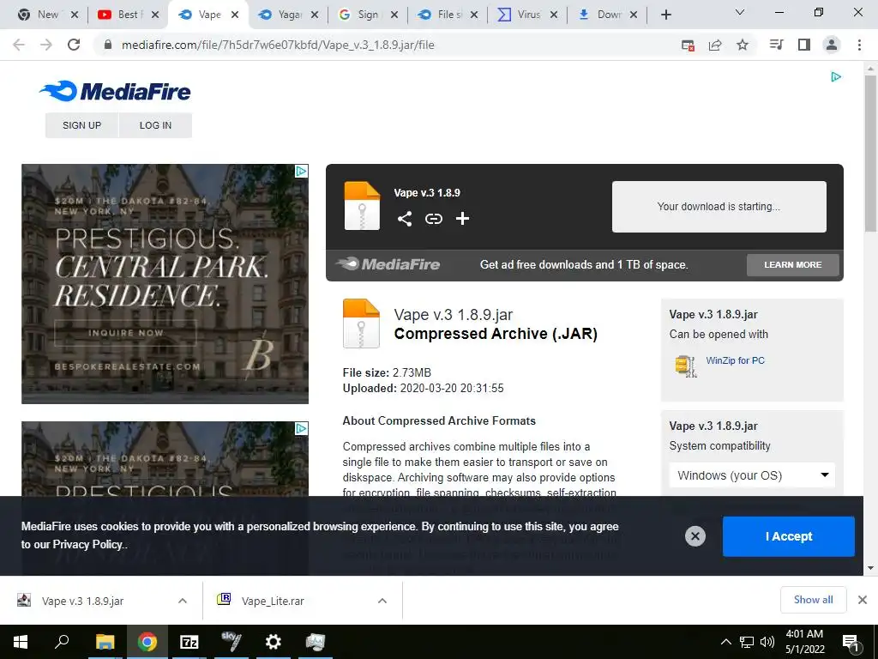The height and width of the screenshot is (659, 878).
Task: Open the notification center
Action: coord(851,642)
